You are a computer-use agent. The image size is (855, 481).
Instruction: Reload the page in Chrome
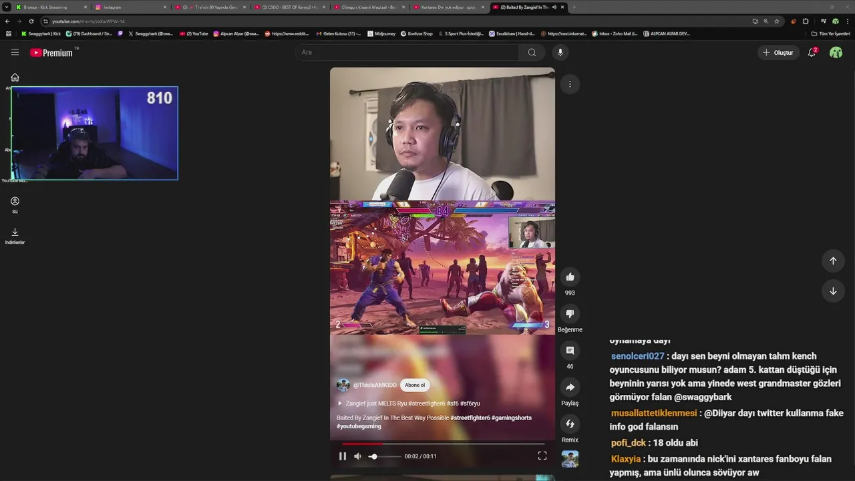coord(31,21)
